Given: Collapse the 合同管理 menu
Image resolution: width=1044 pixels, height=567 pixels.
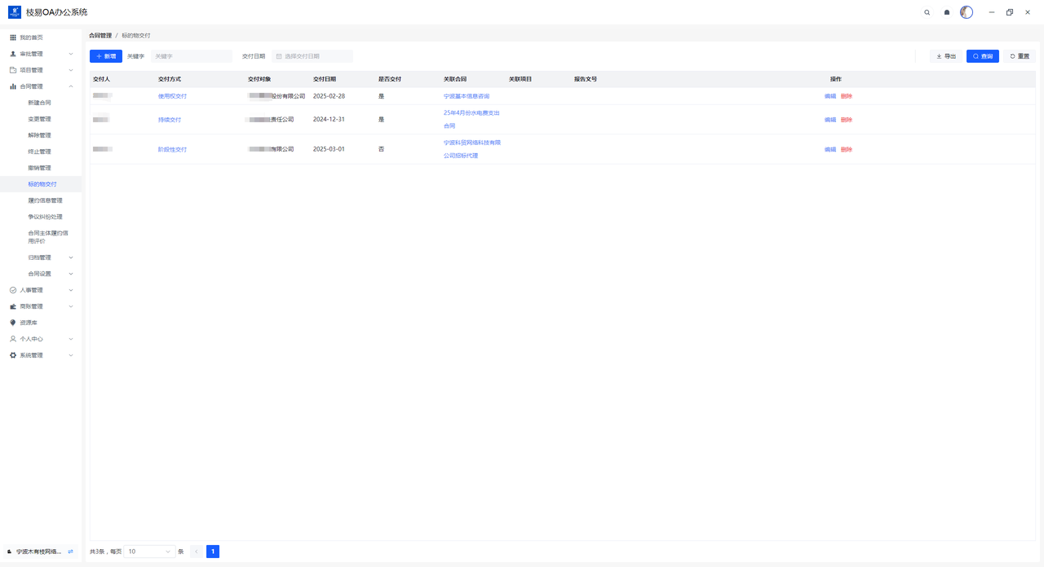Looking at the screenshot, I should point(71,86).
